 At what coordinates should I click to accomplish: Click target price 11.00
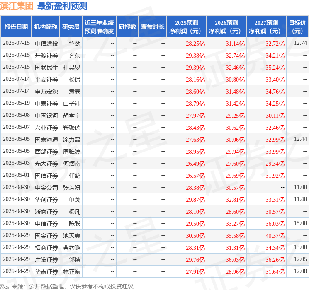click(x=300, y=187)
